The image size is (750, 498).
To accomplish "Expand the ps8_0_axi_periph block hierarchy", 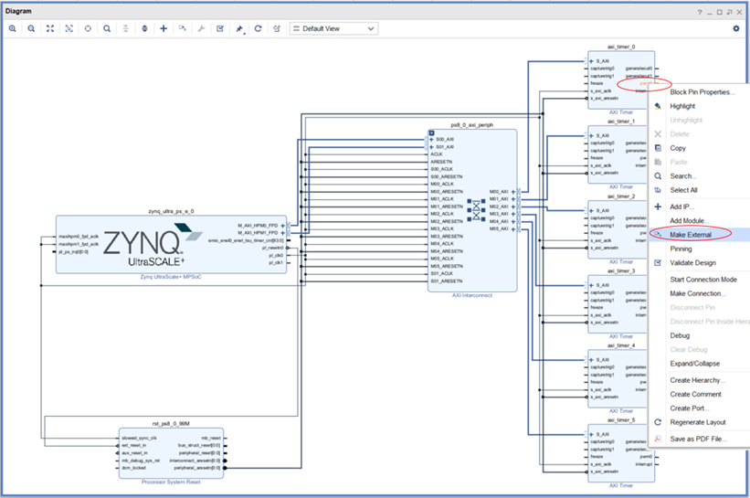I will tap(432, 133).
